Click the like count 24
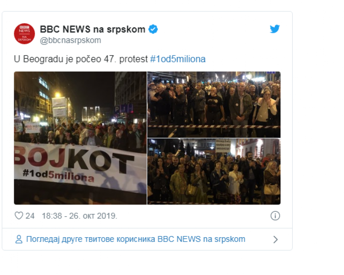The height and width of the screenshot is (275, 344). (x=30, y=216)
